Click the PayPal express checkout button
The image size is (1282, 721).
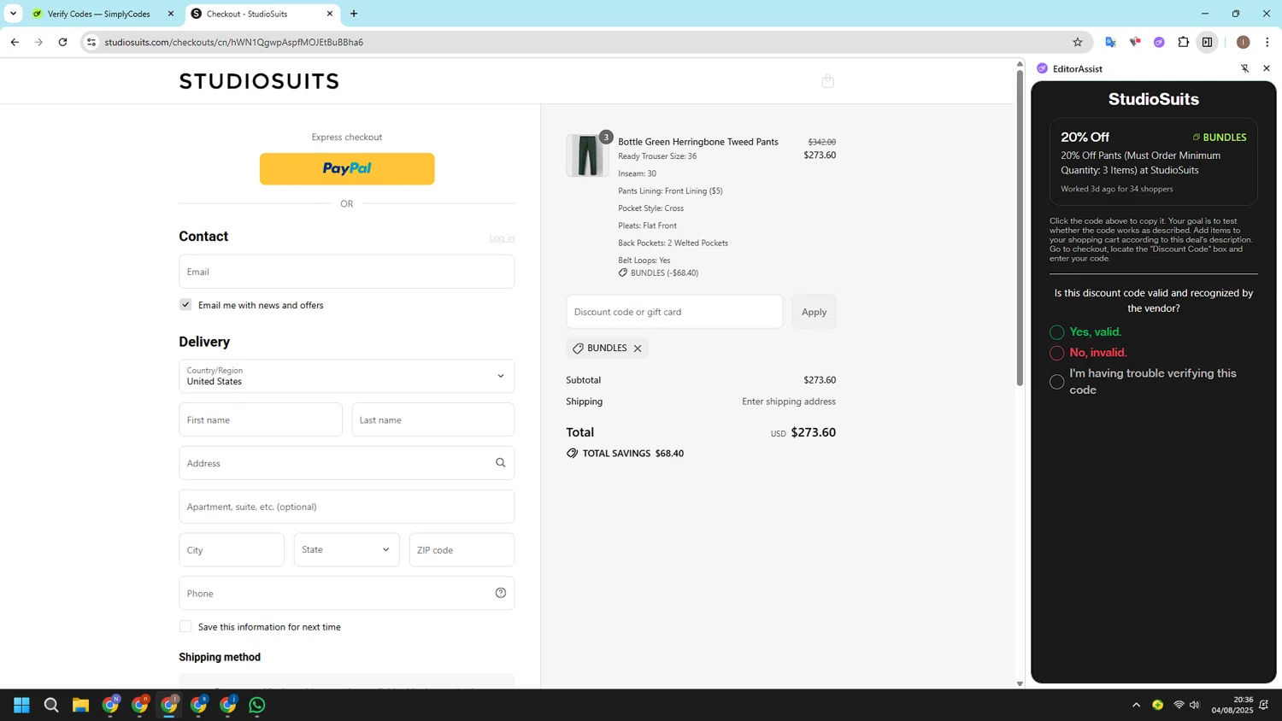(347, 168)
